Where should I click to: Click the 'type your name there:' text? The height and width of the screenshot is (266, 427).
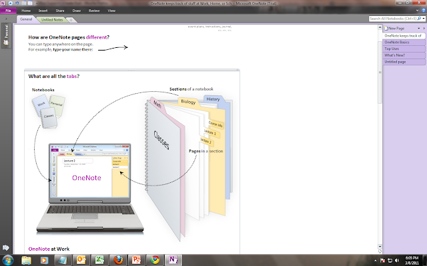(73, 49)
